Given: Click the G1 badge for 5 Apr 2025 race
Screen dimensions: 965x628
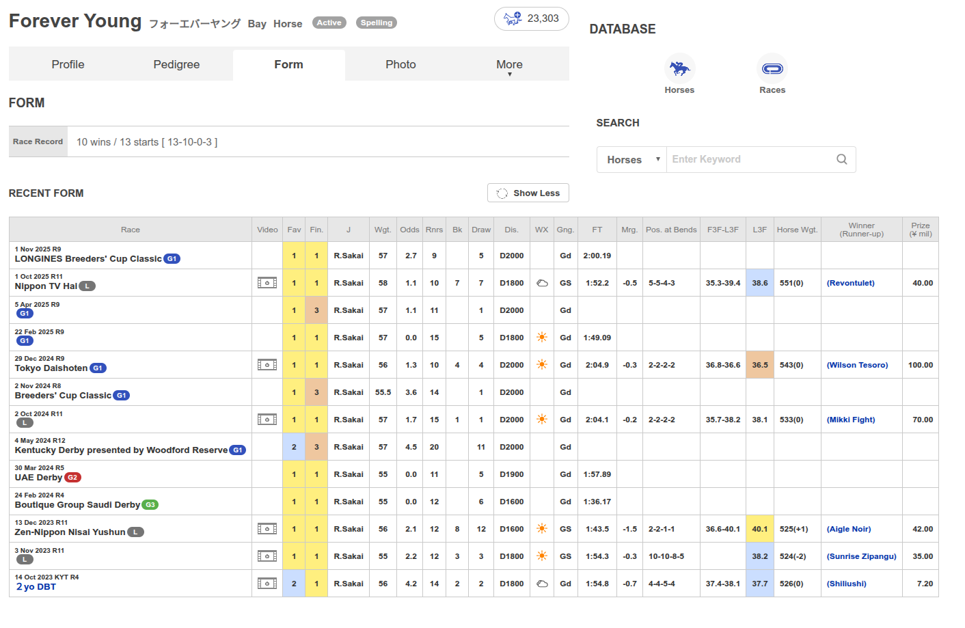Looking at the screenshot, I should (x=25, y=314).
